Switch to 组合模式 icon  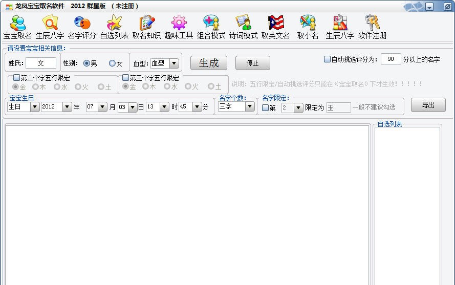coord(211,27)
